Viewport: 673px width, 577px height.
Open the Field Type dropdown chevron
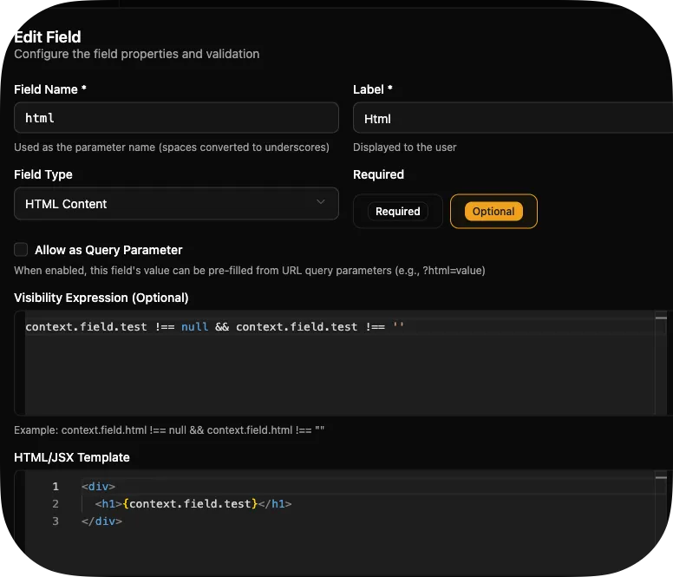click(321, 202)
